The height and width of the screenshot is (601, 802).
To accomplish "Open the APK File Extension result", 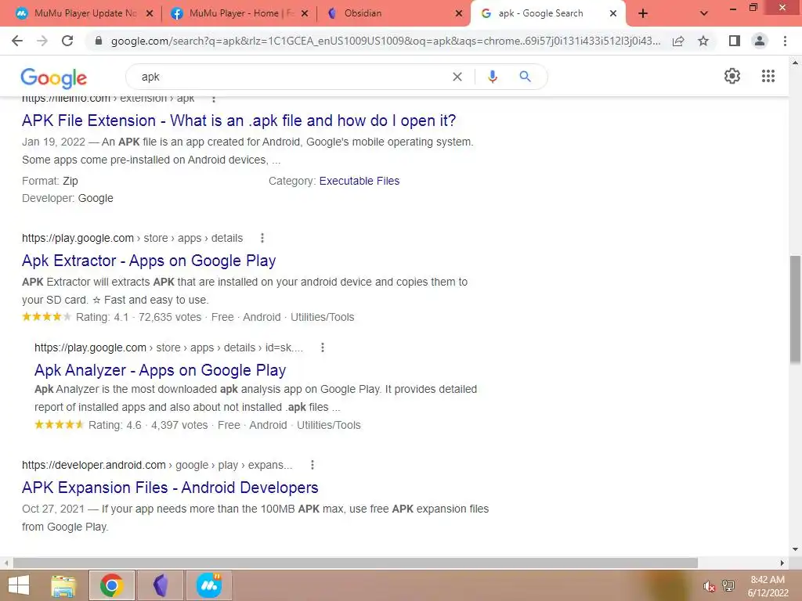I will tap(238, 121).
